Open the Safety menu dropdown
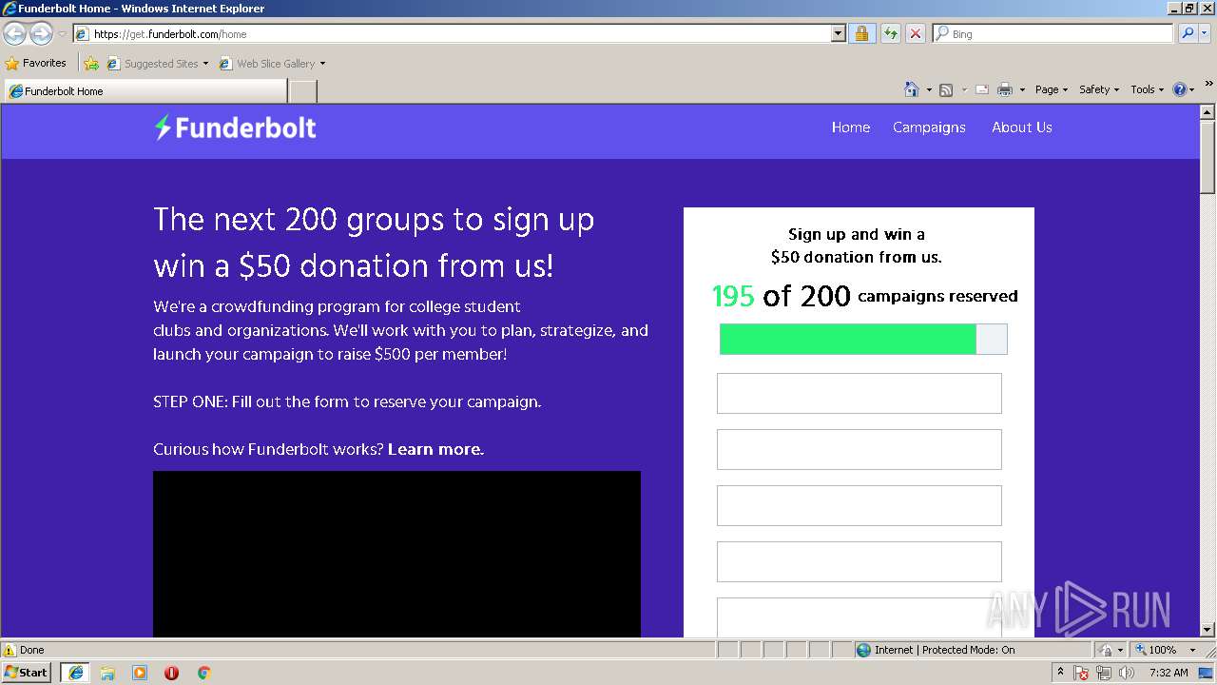 (x=1098, y=89)
